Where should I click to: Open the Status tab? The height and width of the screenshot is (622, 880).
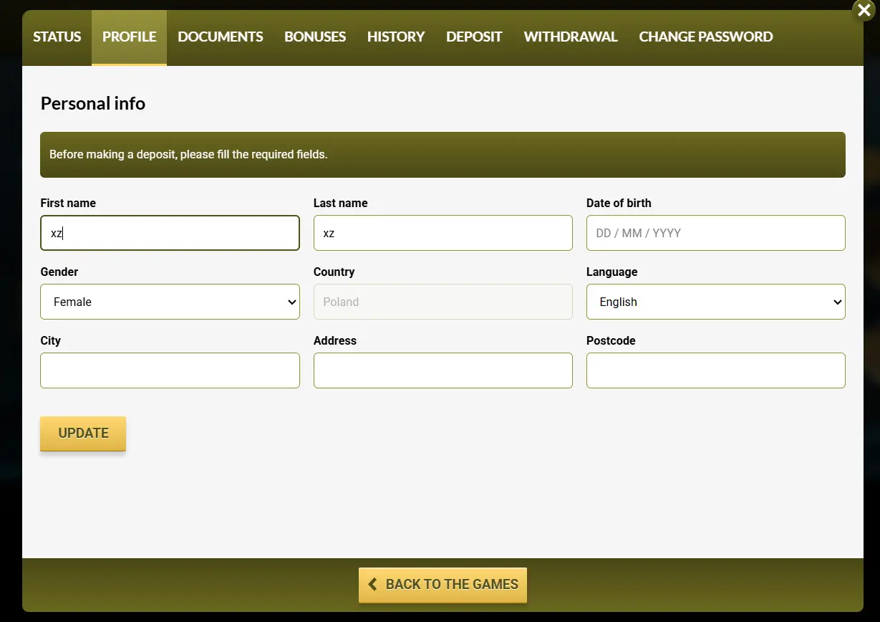(57, 37)
